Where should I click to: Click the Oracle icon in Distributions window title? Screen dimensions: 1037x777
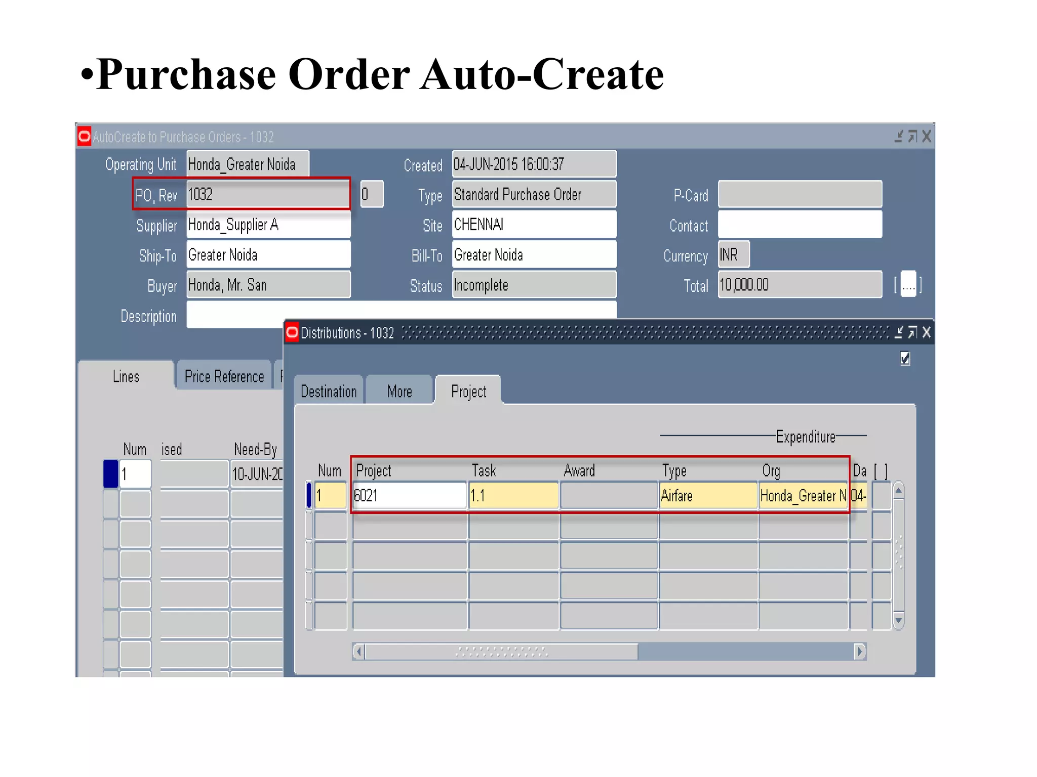point(292,332)
